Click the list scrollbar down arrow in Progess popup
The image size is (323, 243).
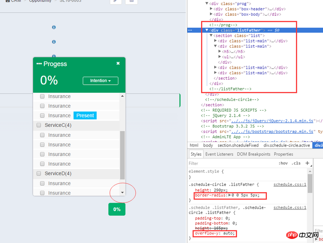tap(122, 193)
